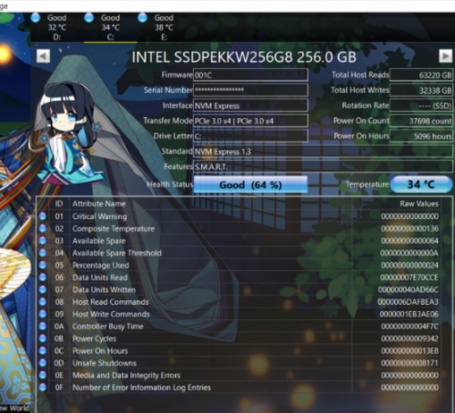Click the Good (64 %) health status button
455x413 pixels.
[x=250, y=185]
